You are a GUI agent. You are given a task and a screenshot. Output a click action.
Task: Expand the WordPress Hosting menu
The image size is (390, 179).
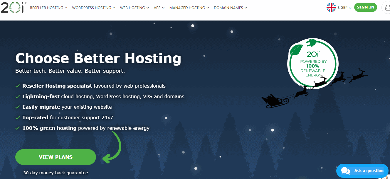click(93, 8)
